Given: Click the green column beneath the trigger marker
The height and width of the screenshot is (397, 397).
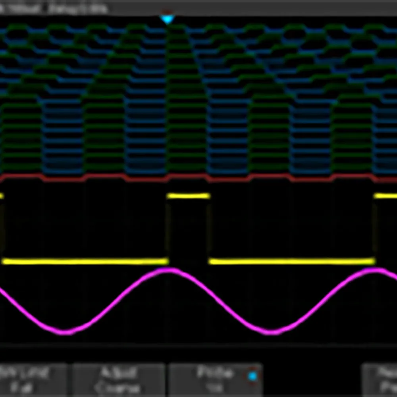Looking at the screenshot, I should point(179,99).
